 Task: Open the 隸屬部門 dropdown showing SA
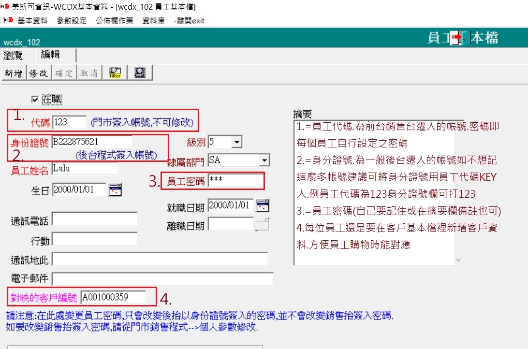click(264, 160)
